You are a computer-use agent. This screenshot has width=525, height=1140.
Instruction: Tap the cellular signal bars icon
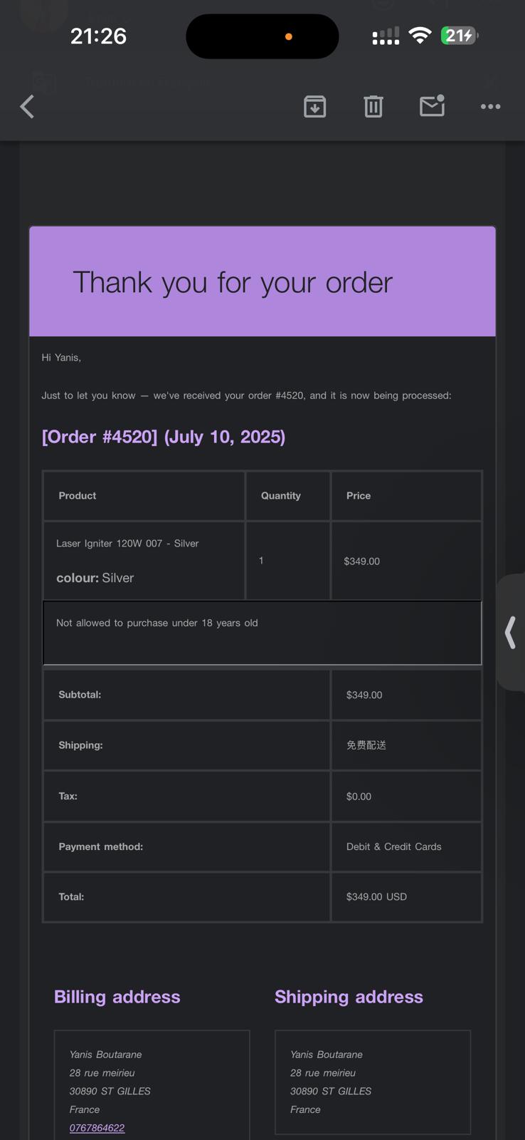click(386, 36)
